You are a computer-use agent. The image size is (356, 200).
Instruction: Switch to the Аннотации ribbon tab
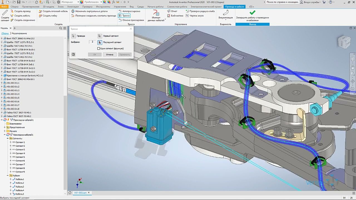(x=73, y=6)
